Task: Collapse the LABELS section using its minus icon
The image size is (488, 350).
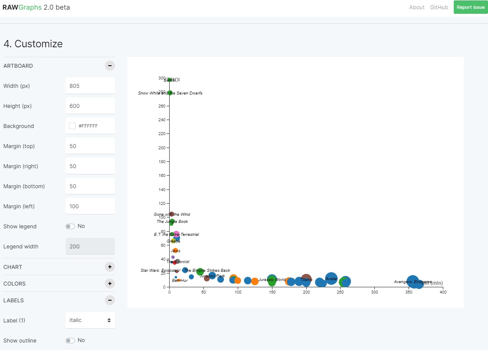Action: point(109,300)
